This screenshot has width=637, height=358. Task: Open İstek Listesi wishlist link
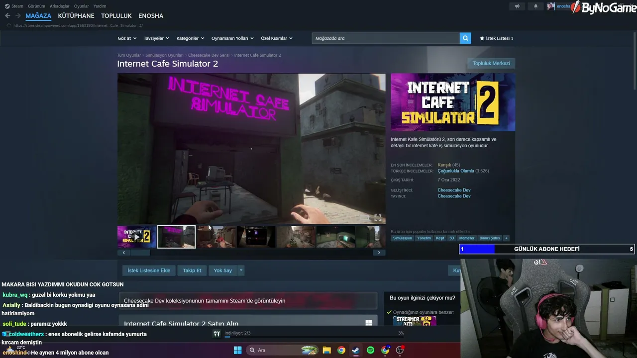tap(496, 38)
